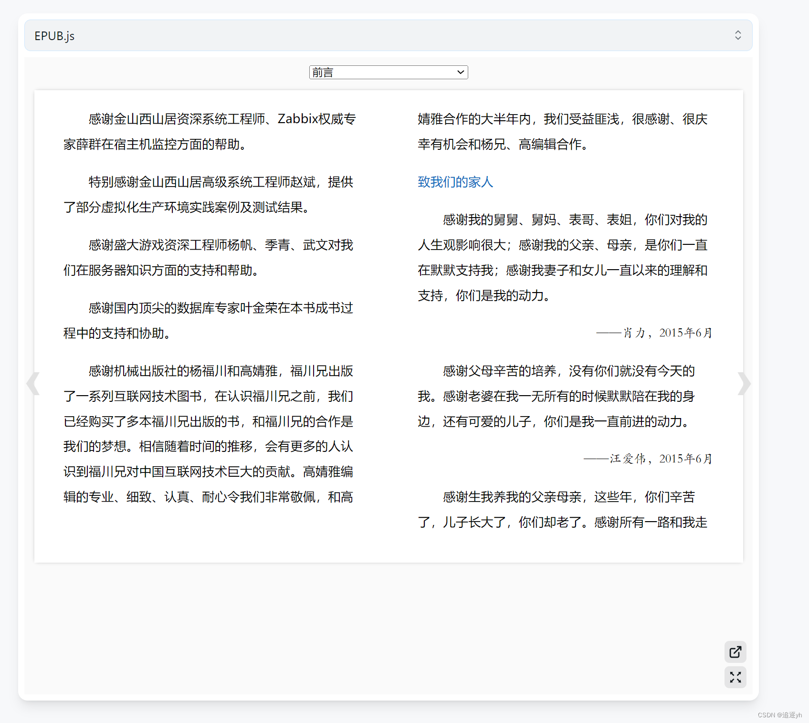Open the EPUB.js selector dropdown

(388, 35)
